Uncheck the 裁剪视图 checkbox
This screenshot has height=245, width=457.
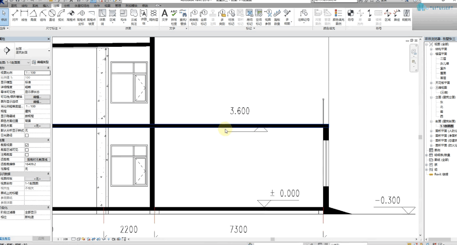point(27,145)
